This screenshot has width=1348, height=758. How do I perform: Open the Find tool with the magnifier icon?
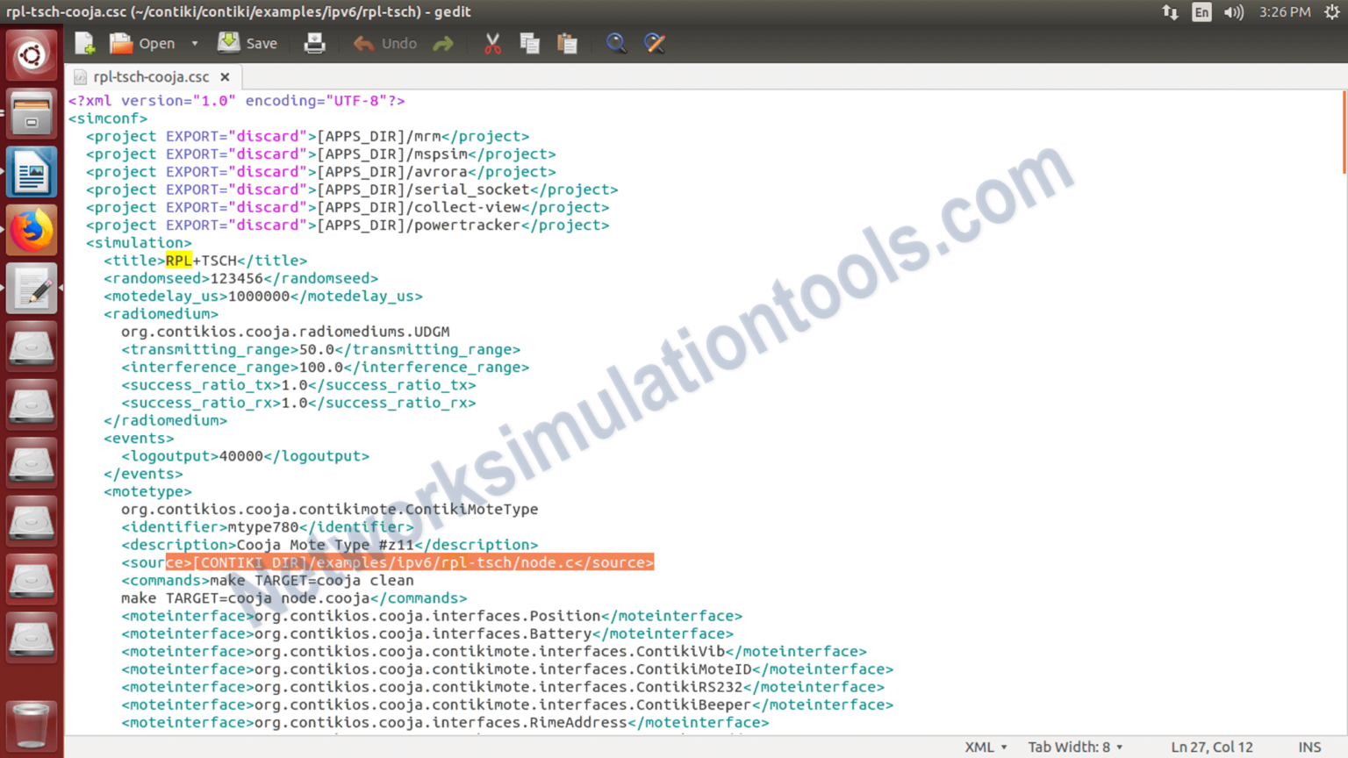click(x=616, y=43)
